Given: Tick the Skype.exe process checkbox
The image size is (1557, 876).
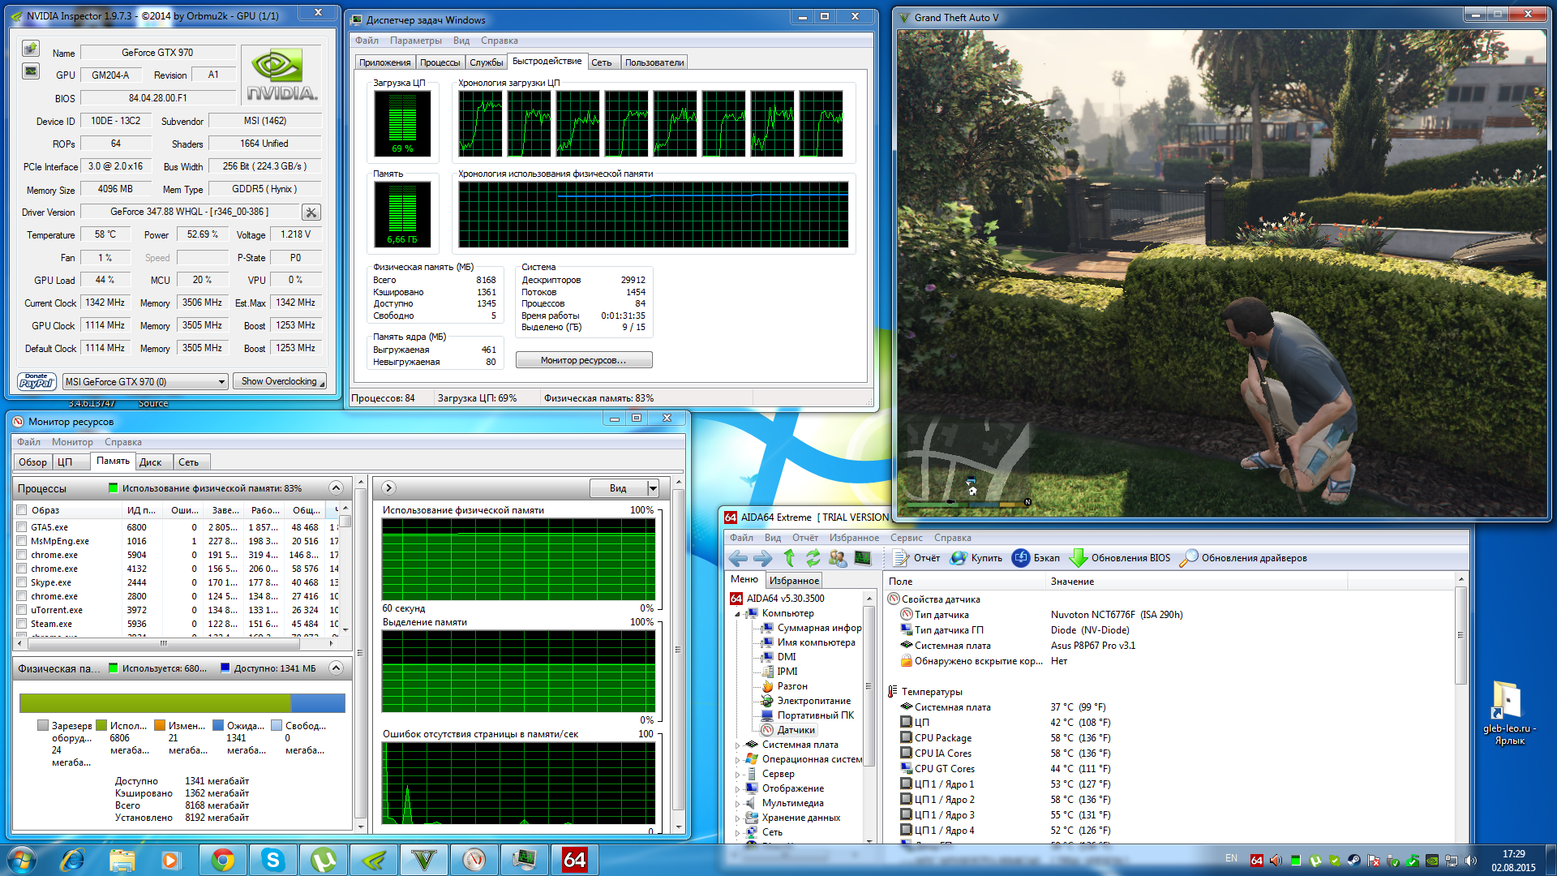Looking at the screenshot, I should click(22, 582).
